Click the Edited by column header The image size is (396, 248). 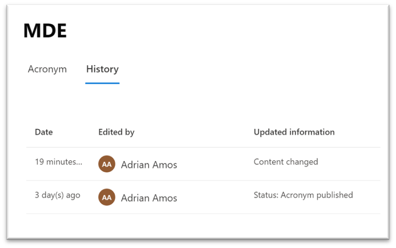pyautogui.click(x=116, y=132)
